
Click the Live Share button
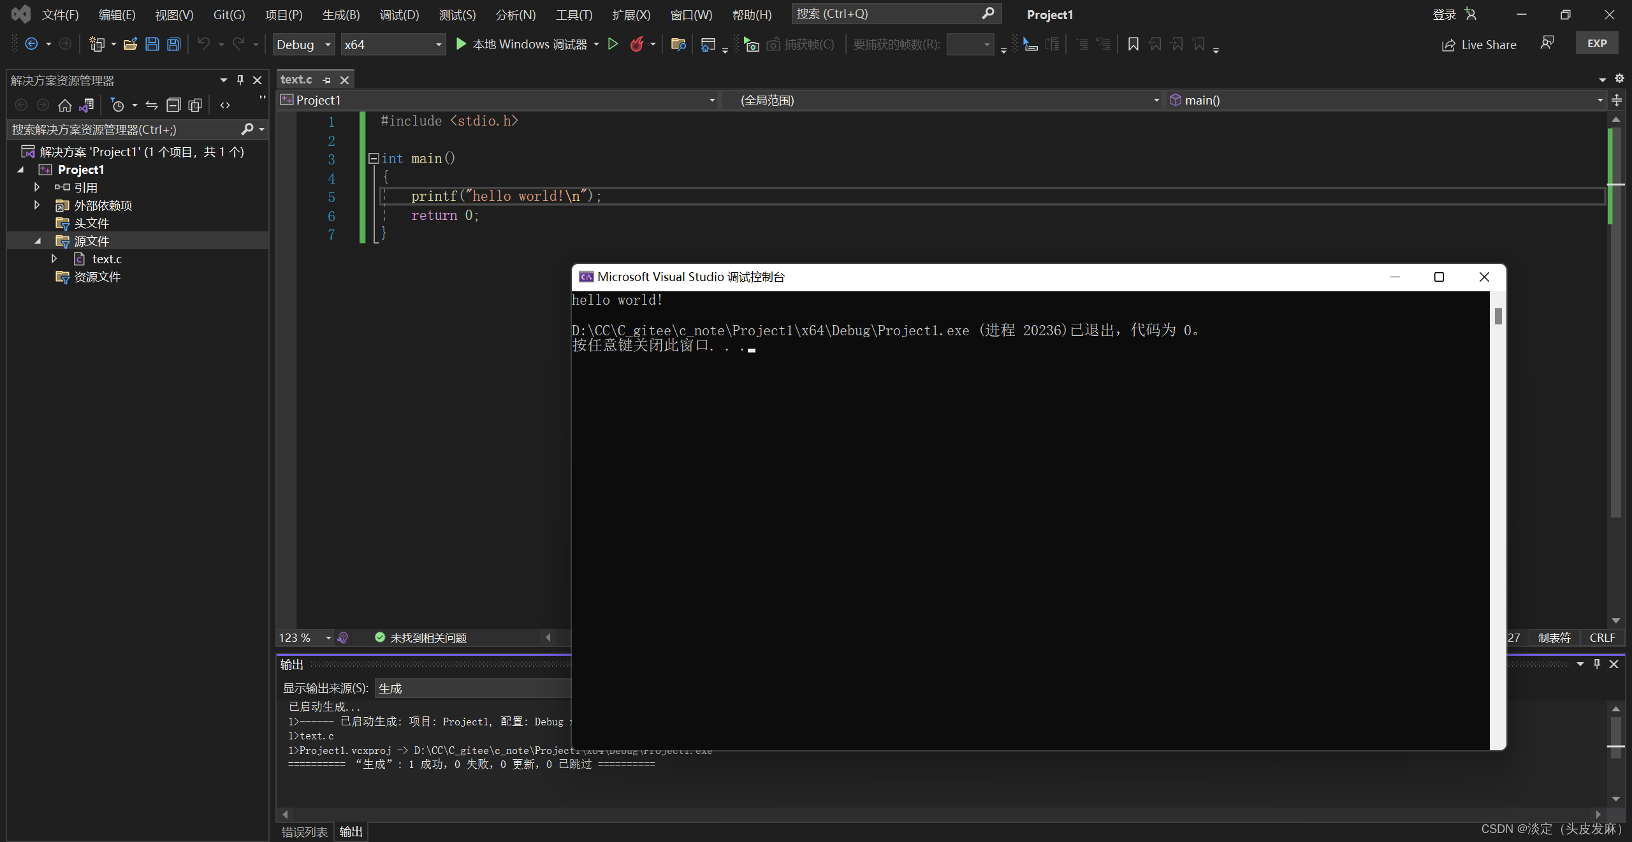[1479, 45]
